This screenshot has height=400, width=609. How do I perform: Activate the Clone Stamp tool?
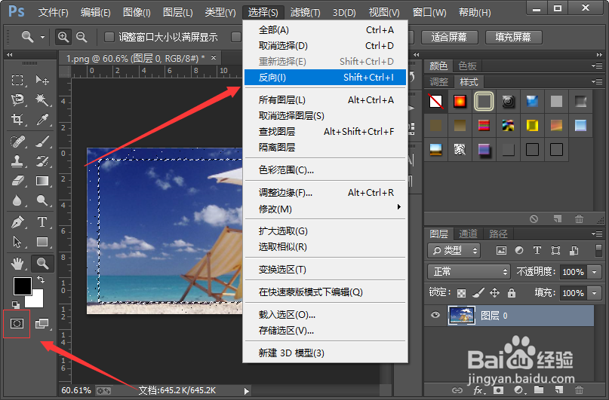pyautogui.click(x=17, y=161)
